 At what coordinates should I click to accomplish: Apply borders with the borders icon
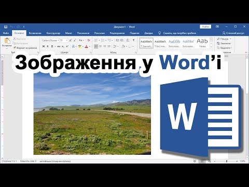tap(130, 46)
